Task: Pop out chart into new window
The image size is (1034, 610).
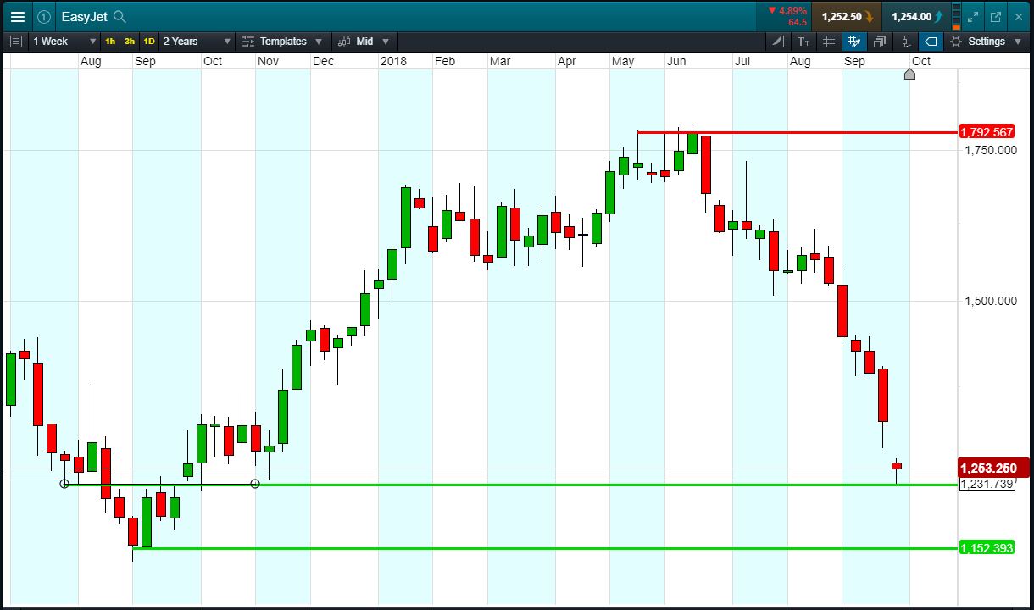Action: [x=996, y=16]
